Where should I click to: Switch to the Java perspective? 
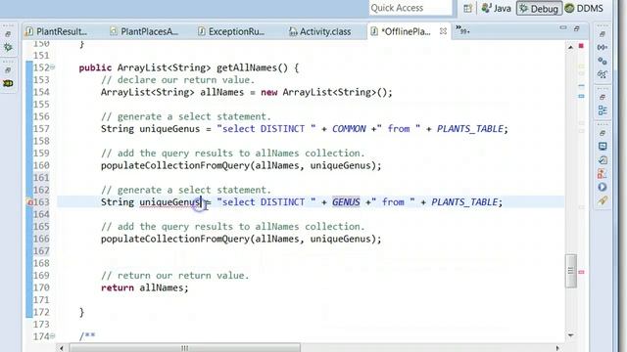(497, 8)
